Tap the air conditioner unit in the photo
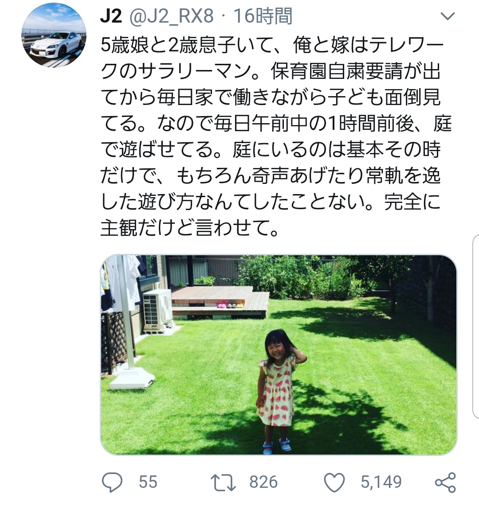The width and height of the screenshot is (479, 506). point(157,309)
